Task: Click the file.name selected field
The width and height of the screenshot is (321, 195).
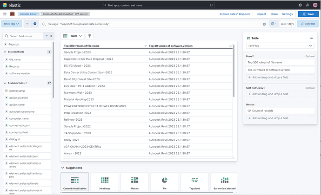Action: pos(27,60)
